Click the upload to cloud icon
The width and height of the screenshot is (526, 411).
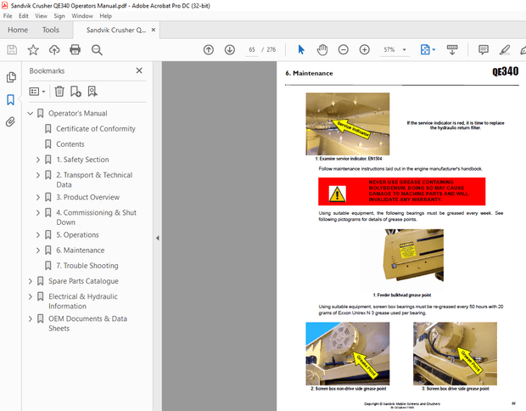pos(54,50)
